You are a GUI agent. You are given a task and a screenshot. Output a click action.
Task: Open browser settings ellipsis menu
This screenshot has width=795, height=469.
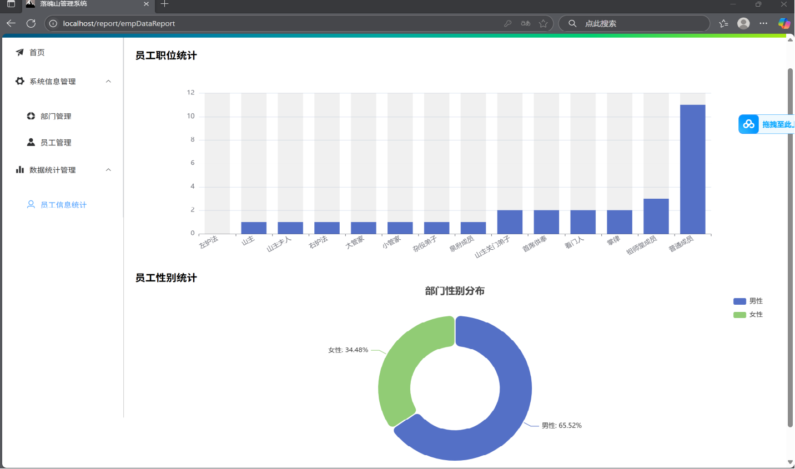pyautogui.click(x=763, y=23)
